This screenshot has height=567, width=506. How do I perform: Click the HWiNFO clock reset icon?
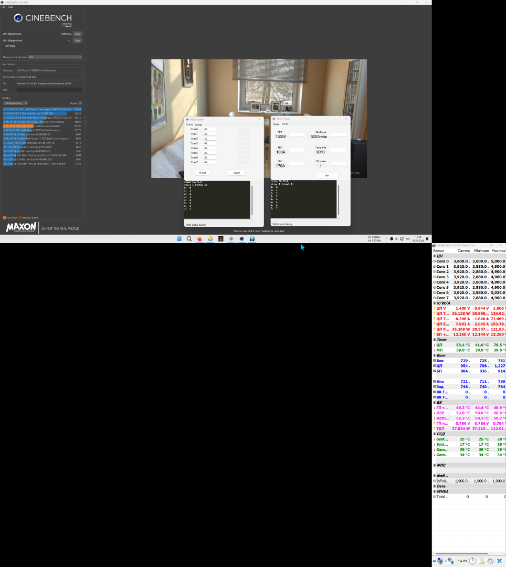click(x=472, y=561)
